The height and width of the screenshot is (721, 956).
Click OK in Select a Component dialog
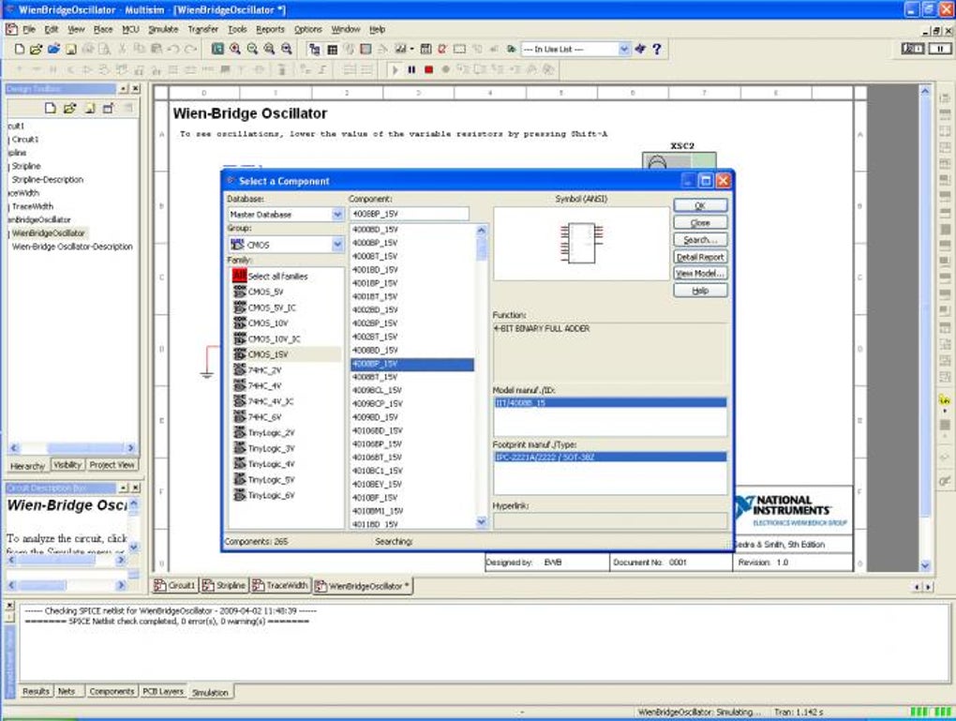tap(700, 205)
